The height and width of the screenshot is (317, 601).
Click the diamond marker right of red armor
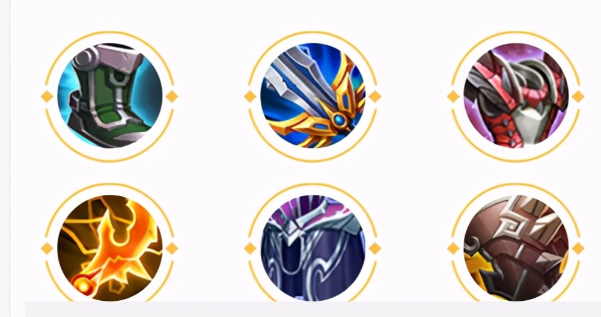coord(578,96)
